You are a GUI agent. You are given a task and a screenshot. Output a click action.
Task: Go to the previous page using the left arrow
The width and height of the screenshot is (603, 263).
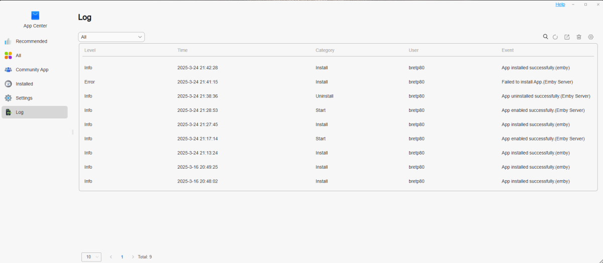coord(111,257)
